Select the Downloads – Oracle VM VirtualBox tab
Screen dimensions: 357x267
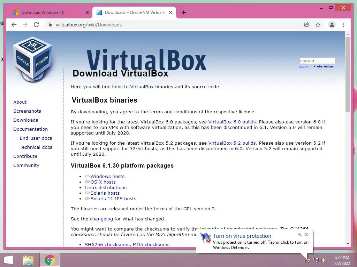(x=134, y=13)
